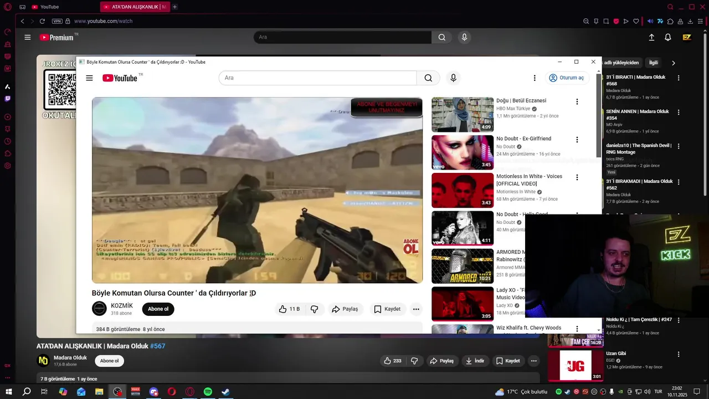Download the video with İndir
709x399 pixels.
pyautogui.click(x=475, y=361)
